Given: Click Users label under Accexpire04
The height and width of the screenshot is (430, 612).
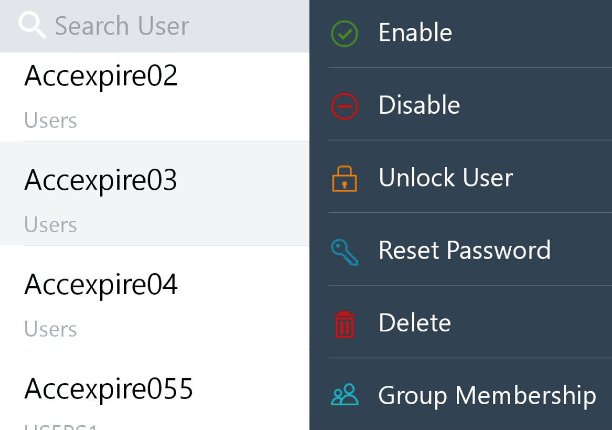Looking at the screenshot, I should tap(51, 329).
